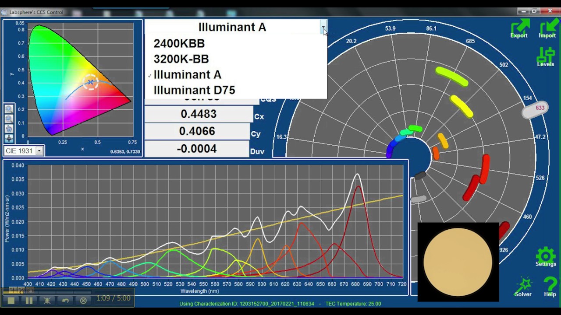Click the coordinates readout 0.6353, 0.7330
The width and height of the screenshot is (561, 315).
(x=125, y=152)
